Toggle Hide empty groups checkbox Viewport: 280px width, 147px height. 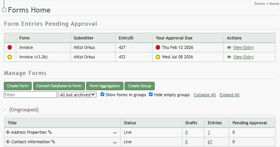151,94
